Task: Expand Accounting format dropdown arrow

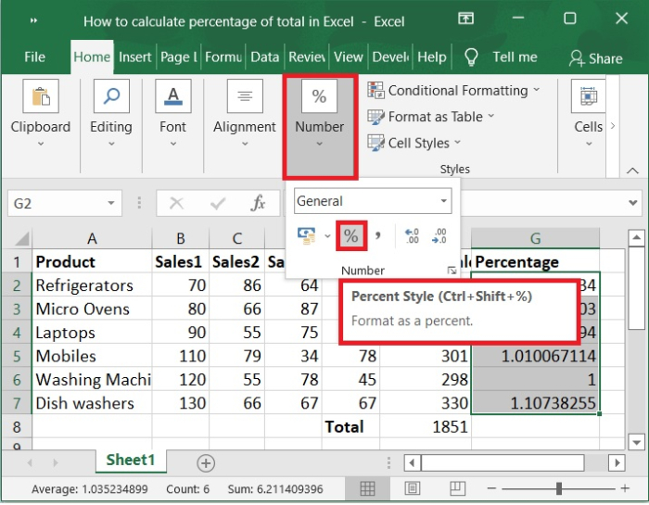Action: 327,236
